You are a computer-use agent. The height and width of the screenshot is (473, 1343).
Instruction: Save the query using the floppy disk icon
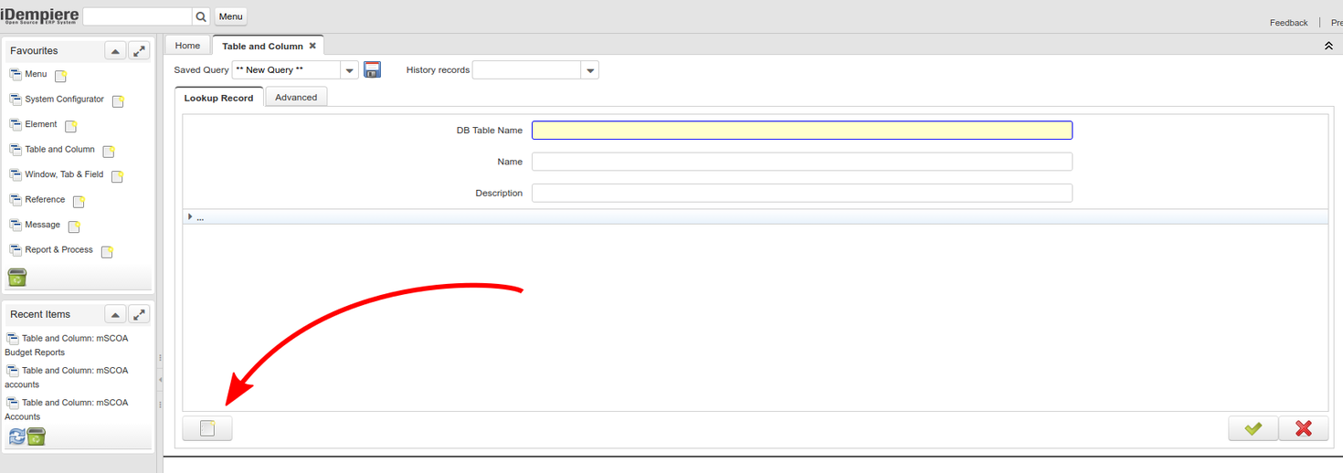pyautogui.click(x=372, y=70)
